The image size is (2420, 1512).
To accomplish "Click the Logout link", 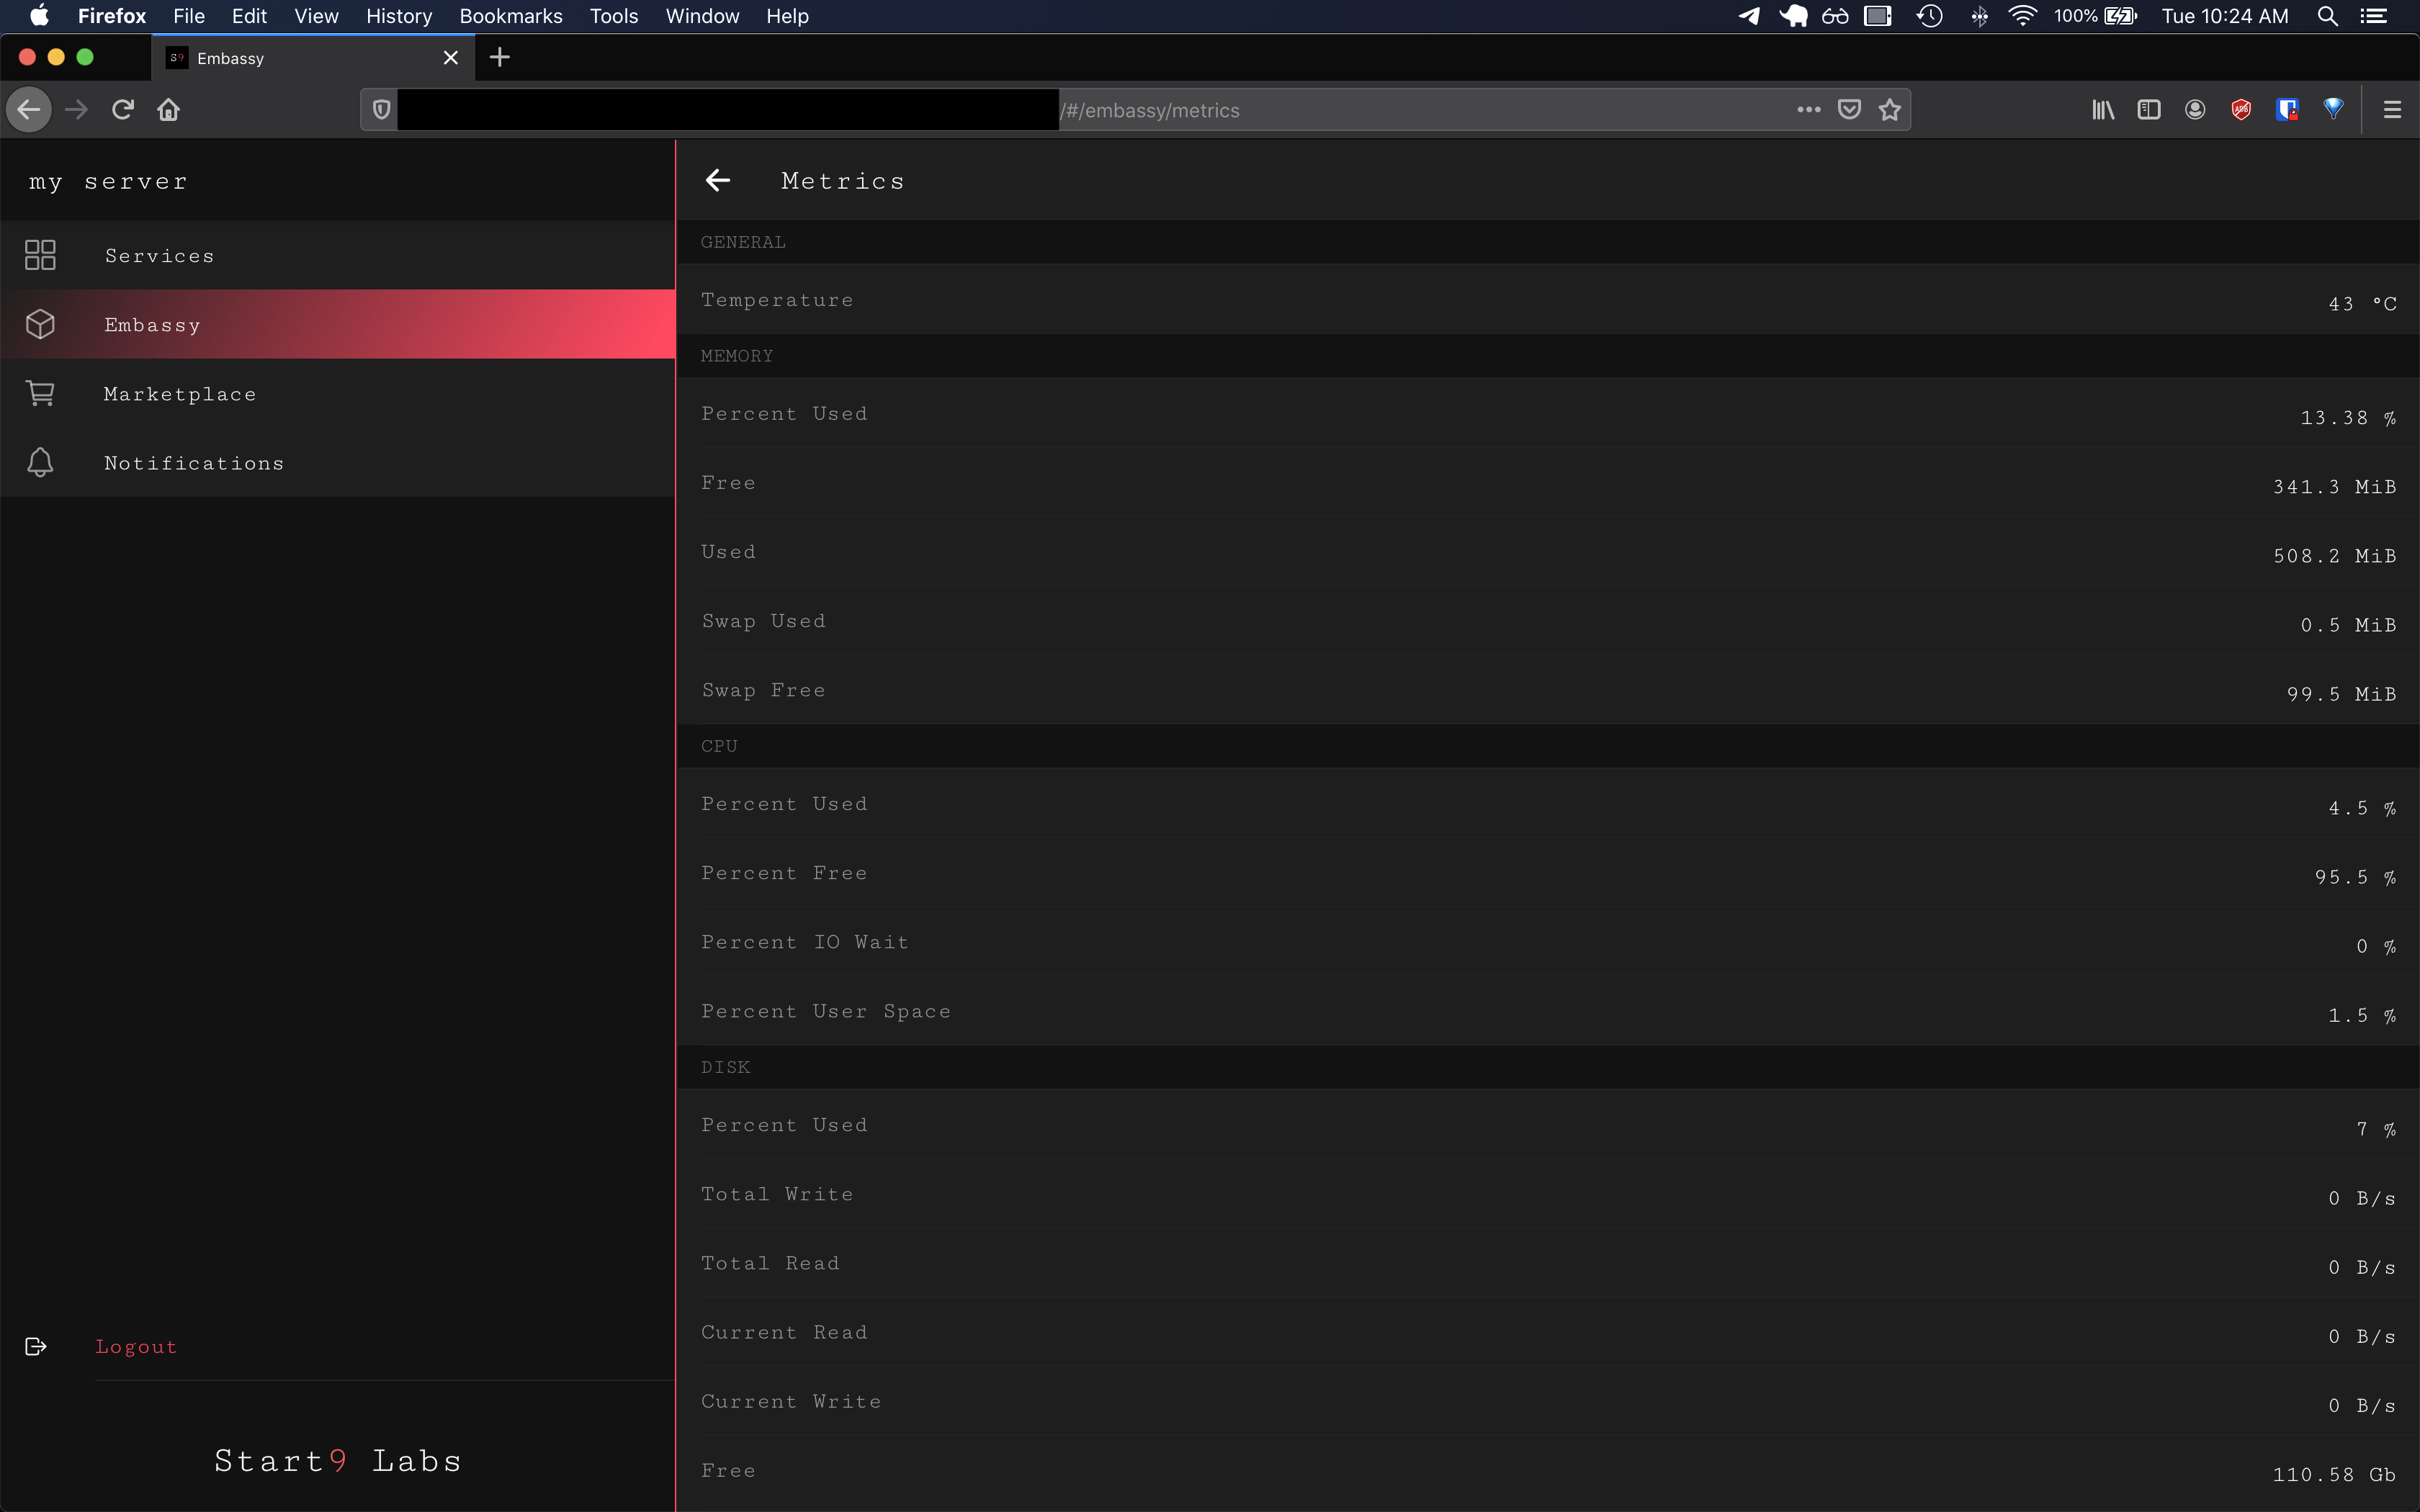I will pos(136,1347).
